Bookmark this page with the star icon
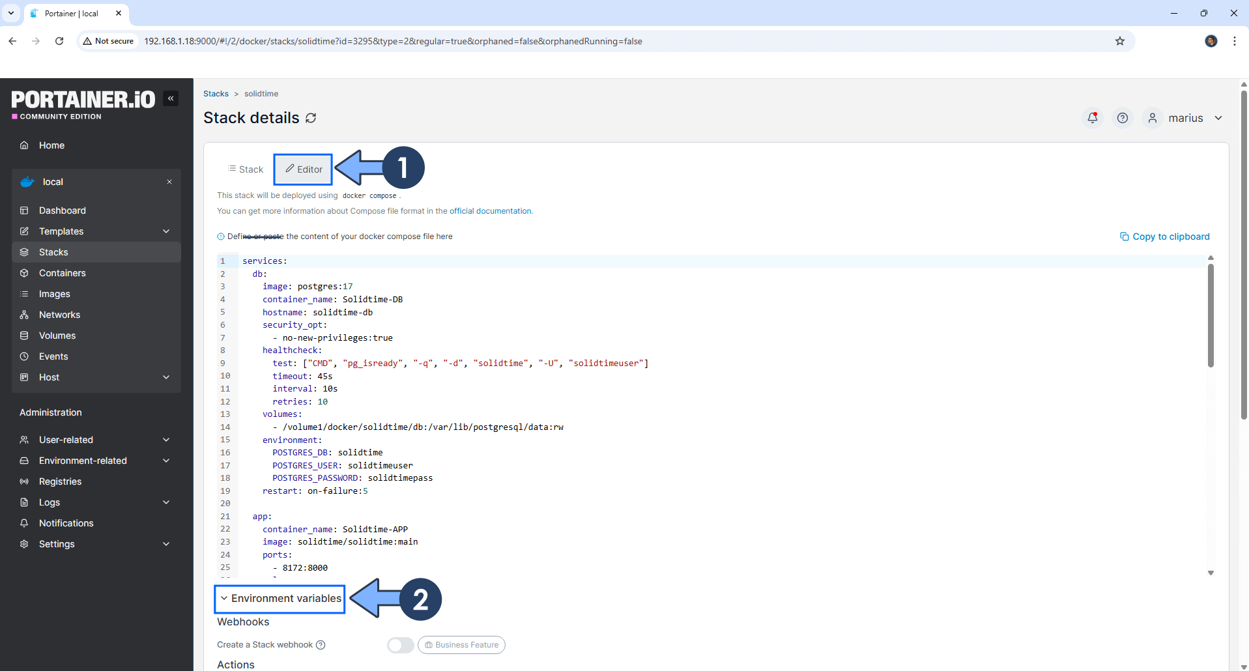The width and height of the screenshot is (1249, 671). coord(1119,41)
